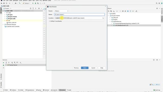
Task: Open Maven Settings wrench icon
Action: (136, 11)
